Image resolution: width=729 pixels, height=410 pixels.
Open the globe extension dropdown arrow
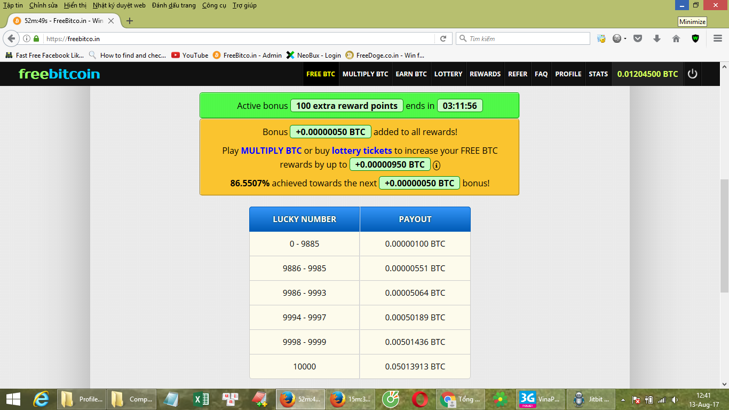[624, 38]
